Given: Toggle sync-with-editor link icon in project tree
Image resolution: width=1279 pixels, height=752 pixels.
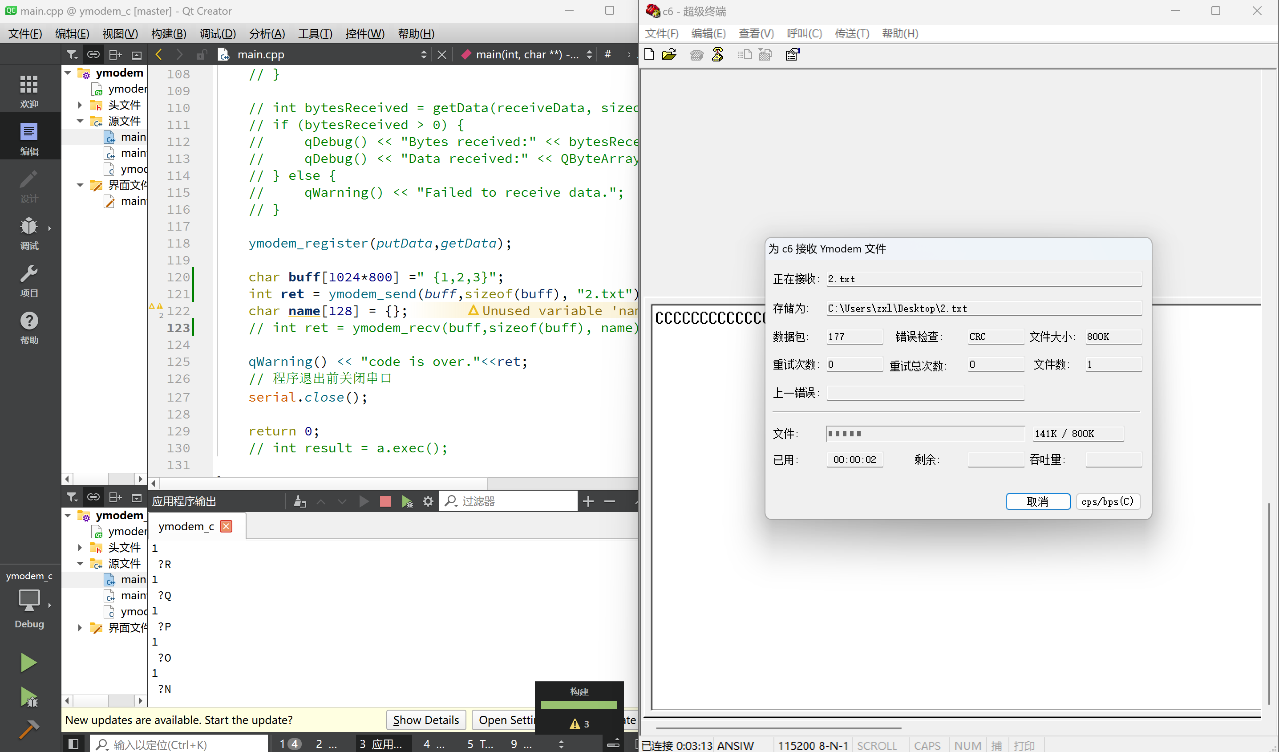Looking at the screenshot, I should pos(93,54).
